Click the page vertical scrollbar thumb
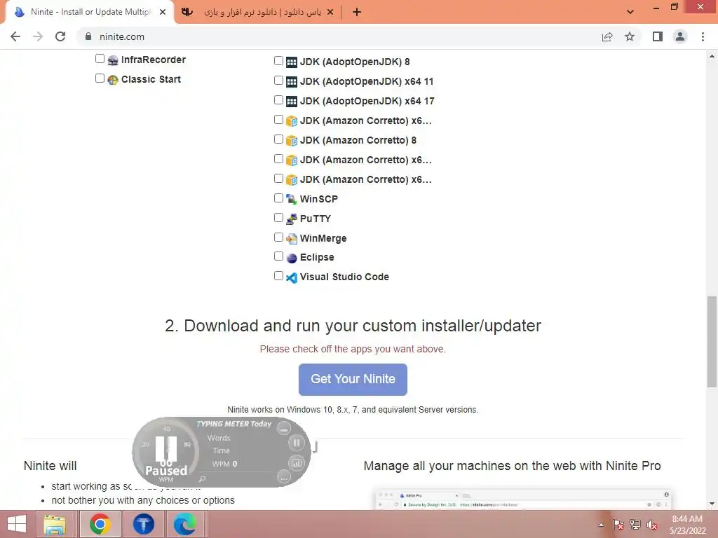 [712, 342]
